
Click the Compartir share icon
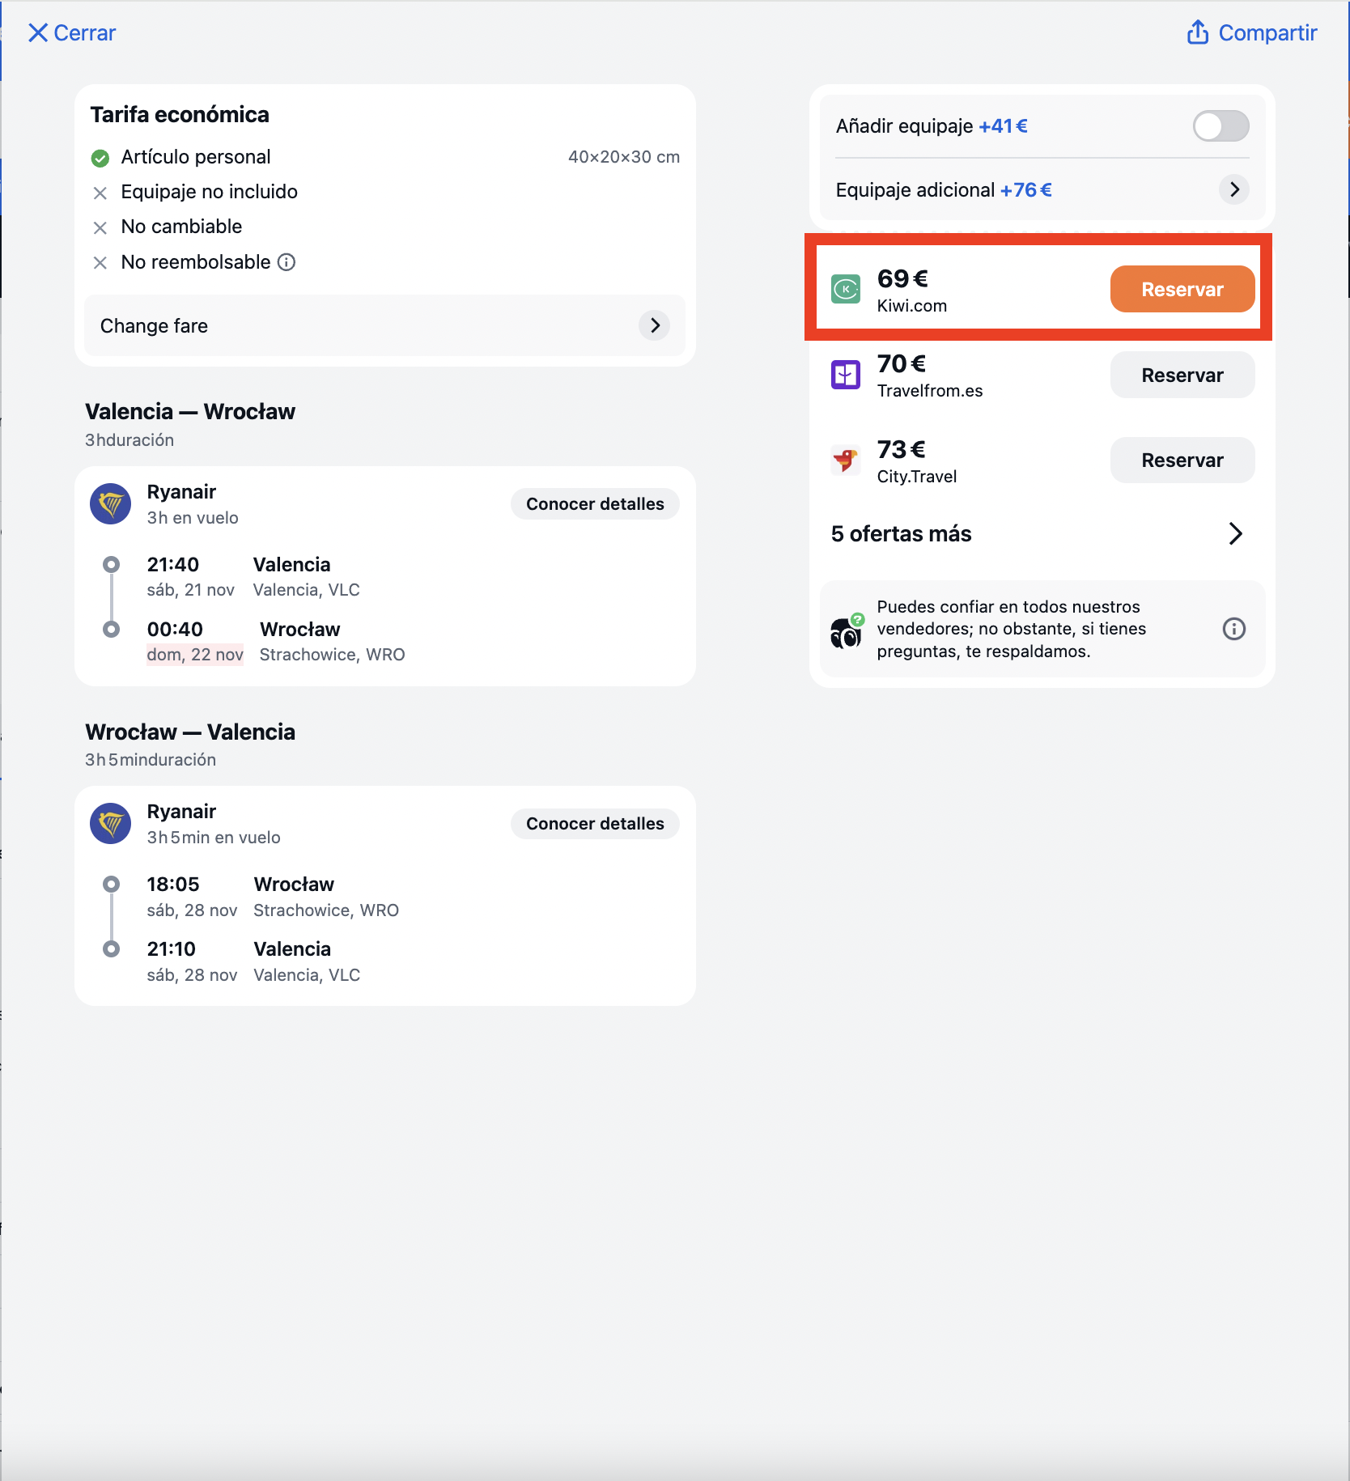(x=1197, y=32)
